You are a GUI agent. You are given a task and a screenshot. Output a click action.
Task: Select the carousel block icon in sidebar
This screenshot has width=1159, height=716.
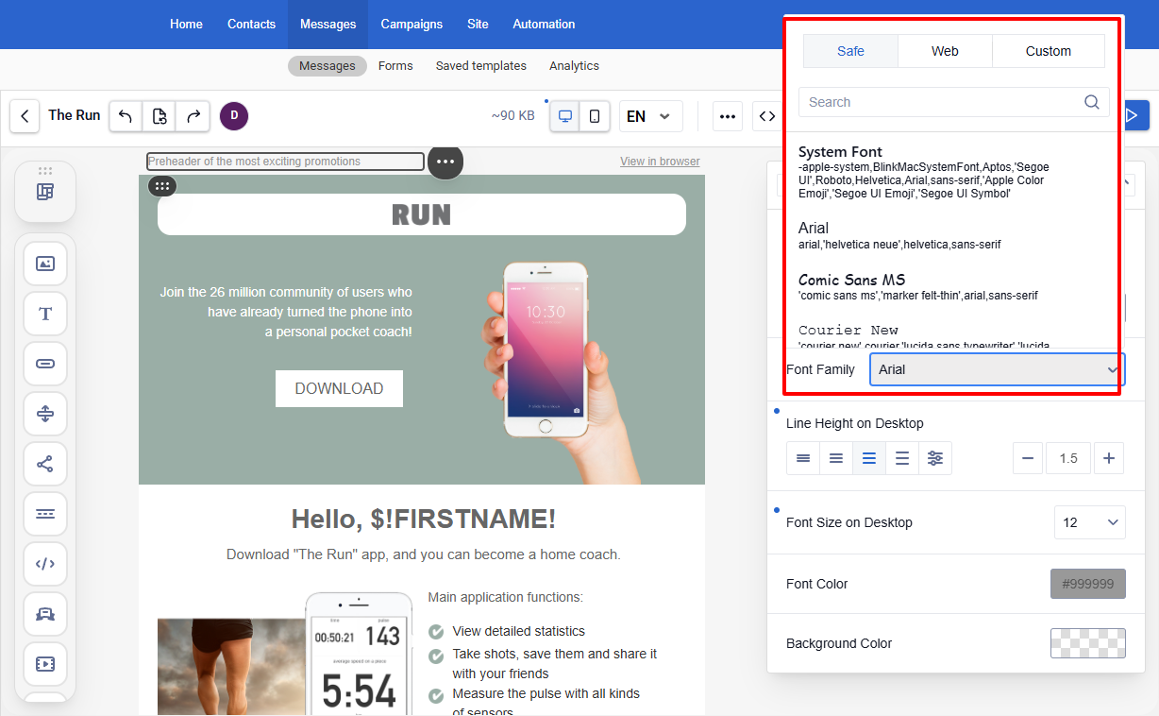pos(45,614)
